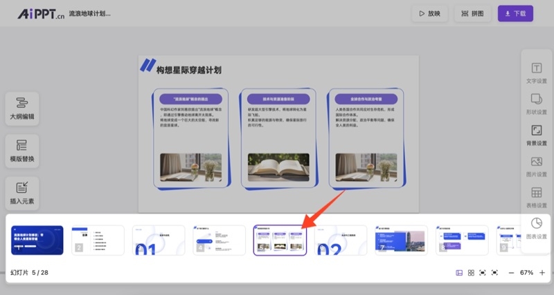Switch to filmstrip thumbnail view icon
Viewport: 554px width, 295px height.
pos(459,273)
